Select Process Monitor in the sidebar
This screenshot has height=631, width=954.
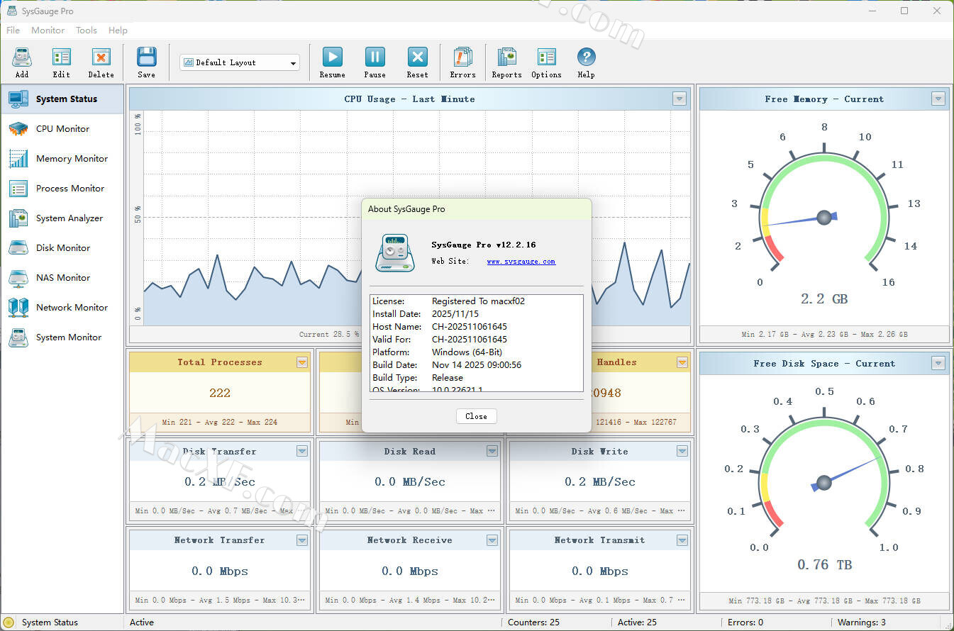70,189
